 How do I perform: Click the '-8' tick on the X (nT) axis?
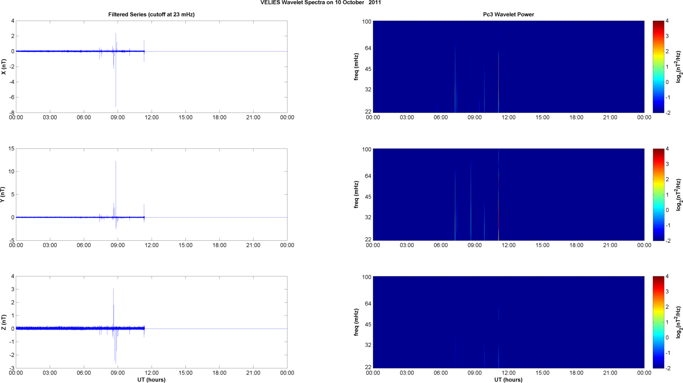12,113
